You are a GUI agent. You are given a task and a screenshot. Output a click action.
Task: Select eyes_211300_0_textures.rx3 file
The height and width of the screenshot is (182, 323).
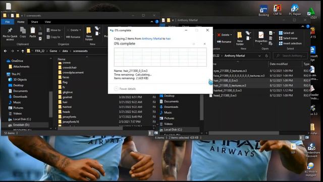pyautogui.click(x=230, y=71)
